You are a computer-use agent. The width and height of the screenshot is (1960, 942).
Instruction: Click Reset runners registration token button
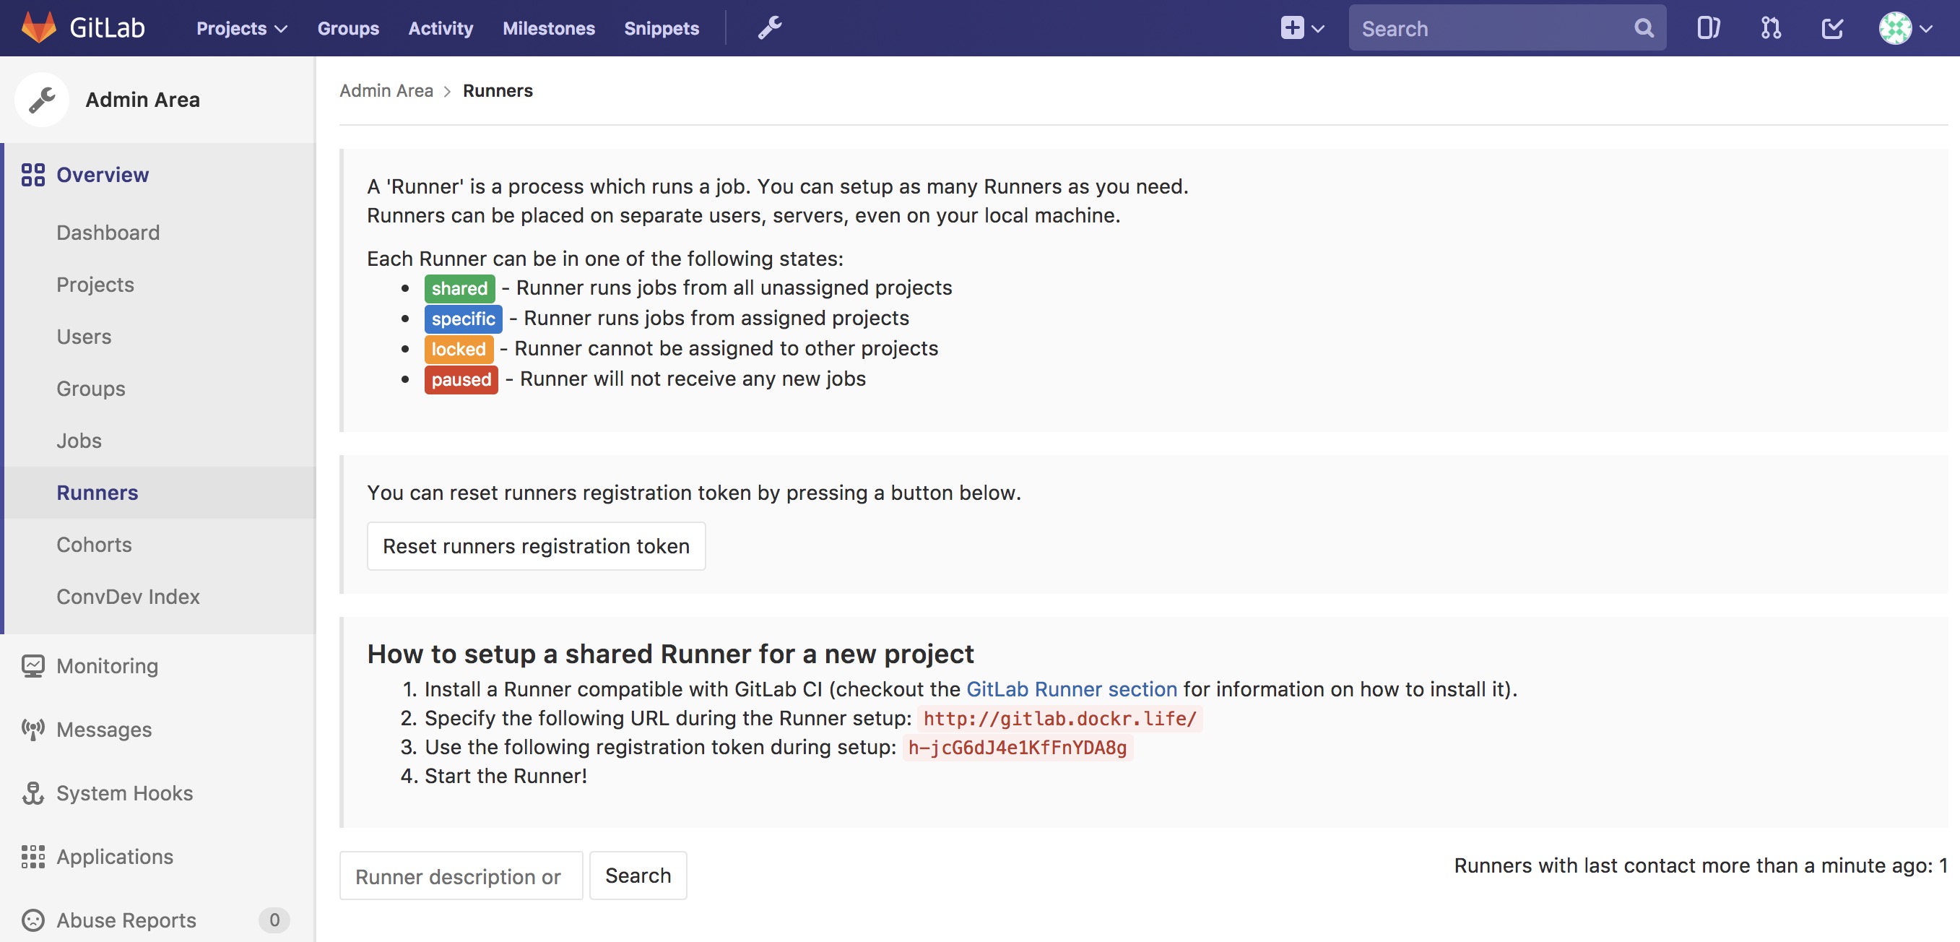point(537,546)
